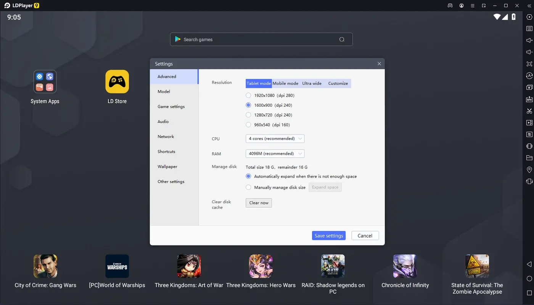
Task: Select the 1920x1080 resolution option
Action: coord(248,95)
